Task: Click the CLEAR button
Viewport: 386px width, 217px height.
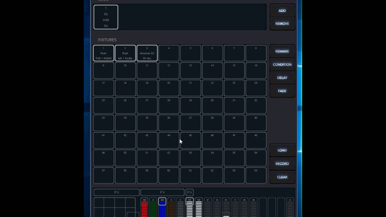Action: point(282,177)
